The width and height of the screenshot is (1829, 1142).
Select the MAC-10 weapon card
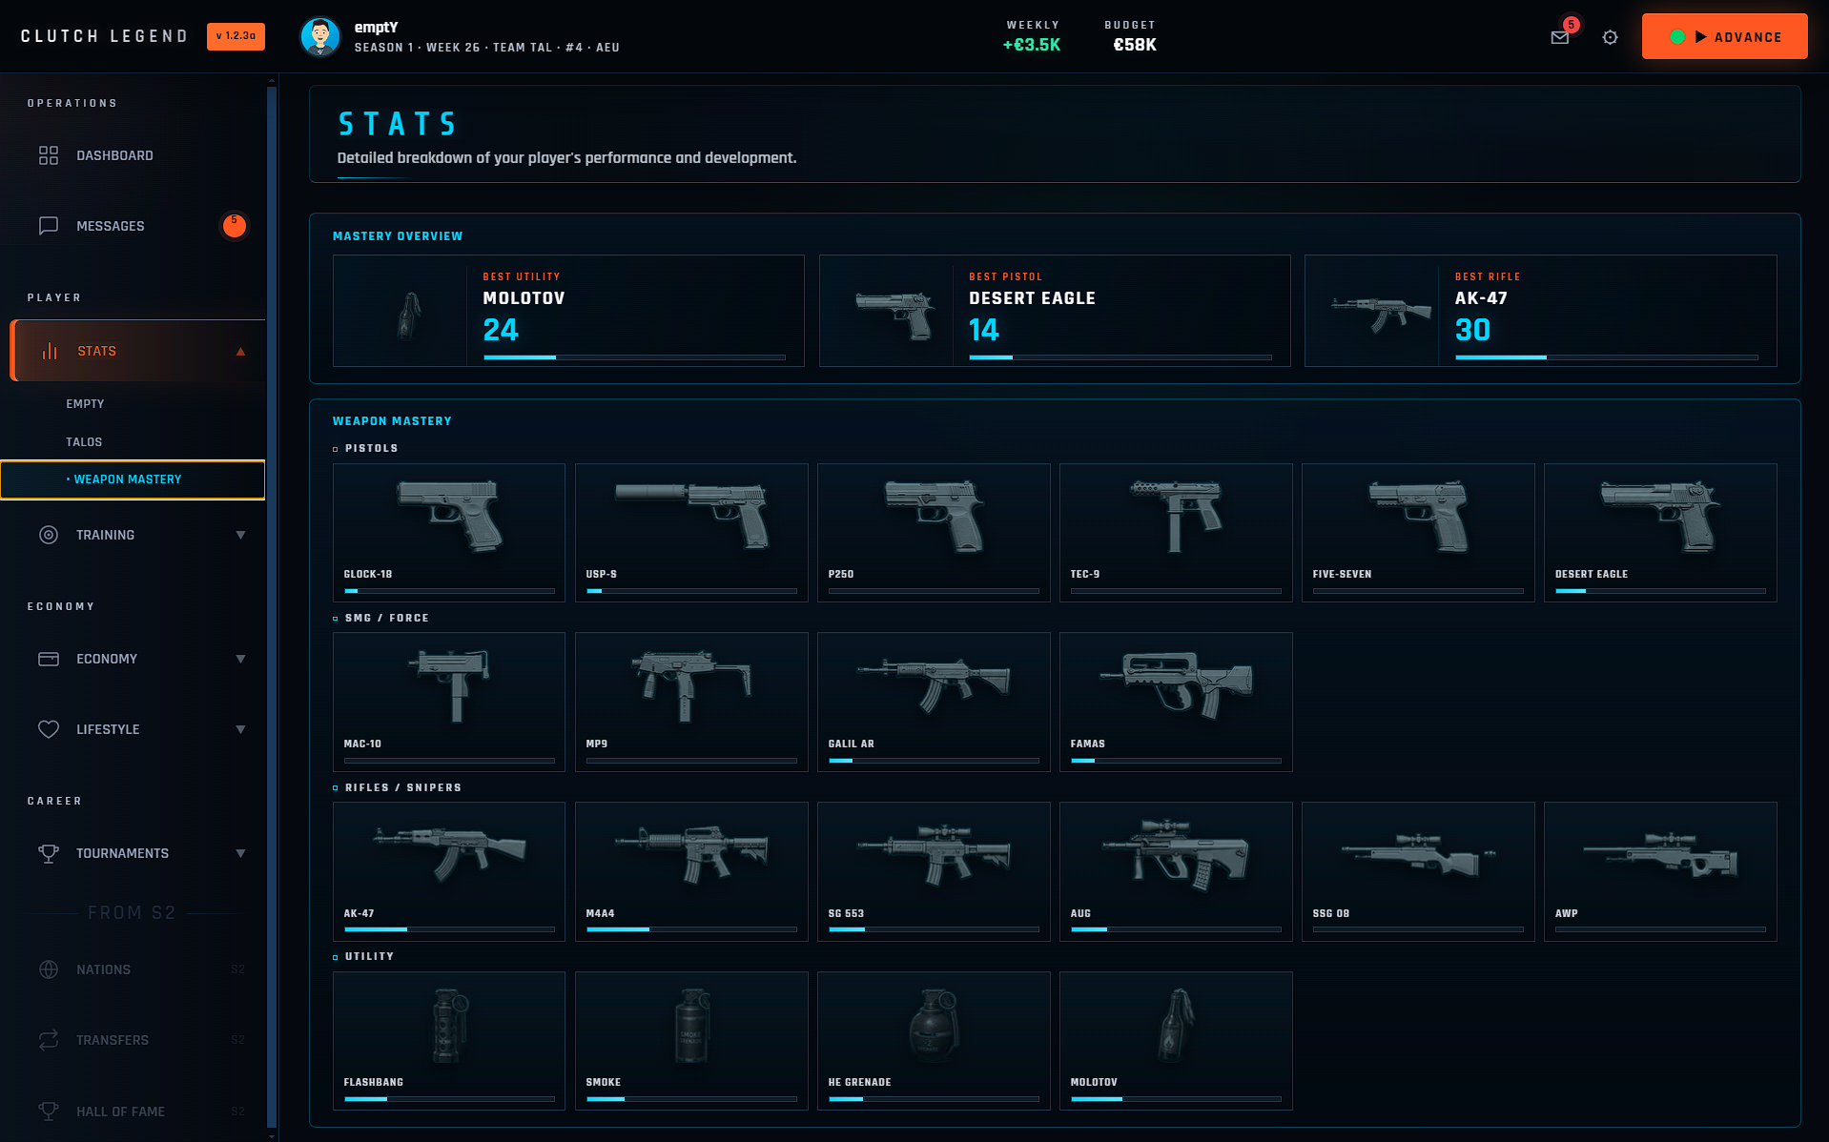point(449,702)
